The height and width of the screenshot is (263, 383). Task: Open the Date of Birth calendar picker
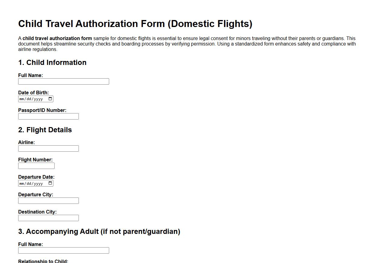click(x=50, y=99)
